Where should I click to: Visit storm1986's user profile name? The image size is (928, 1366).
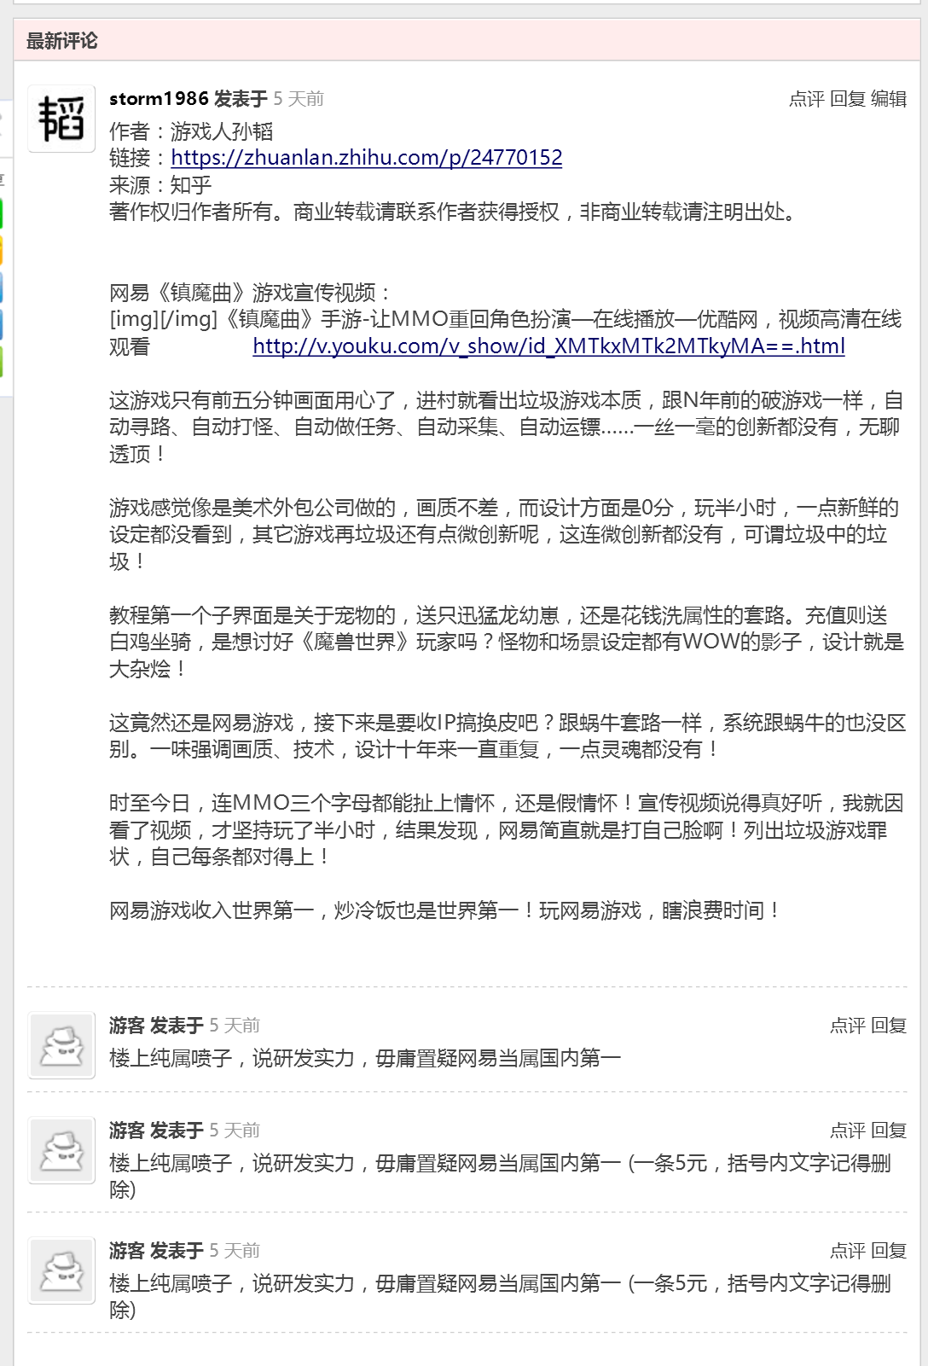[x=159, y=99]
